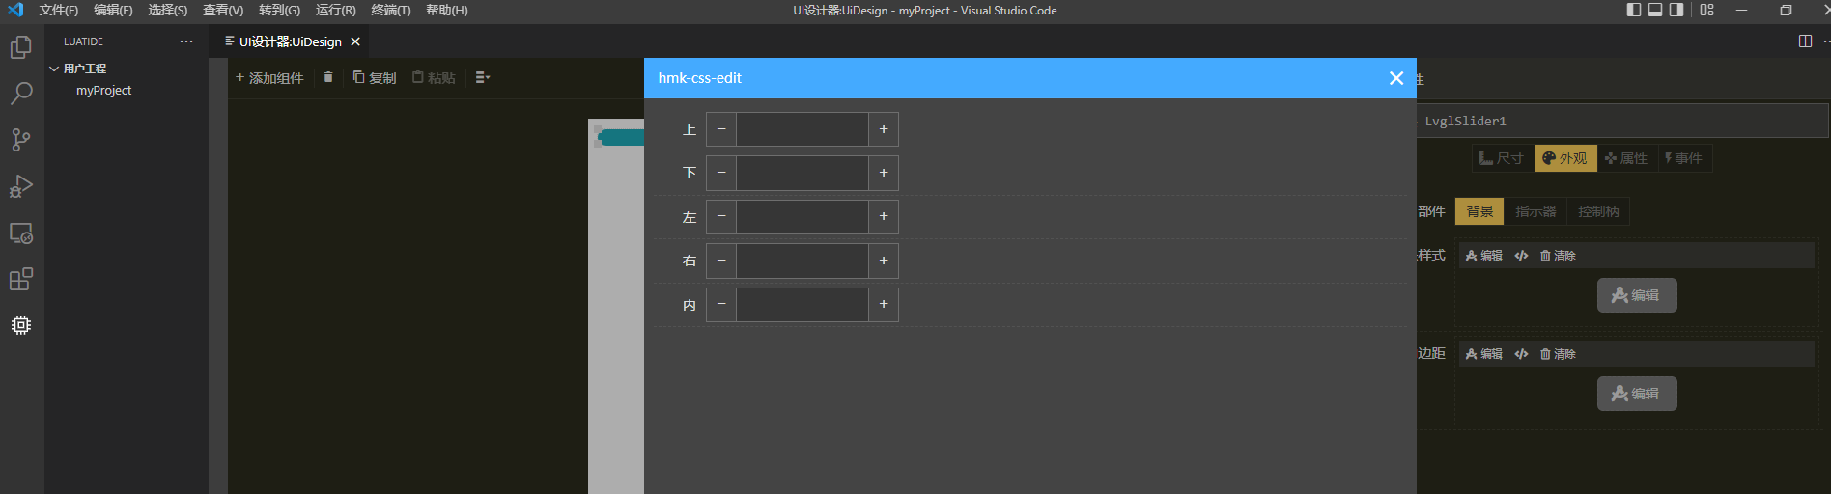Increase the 左 margin value

point(884,216)
